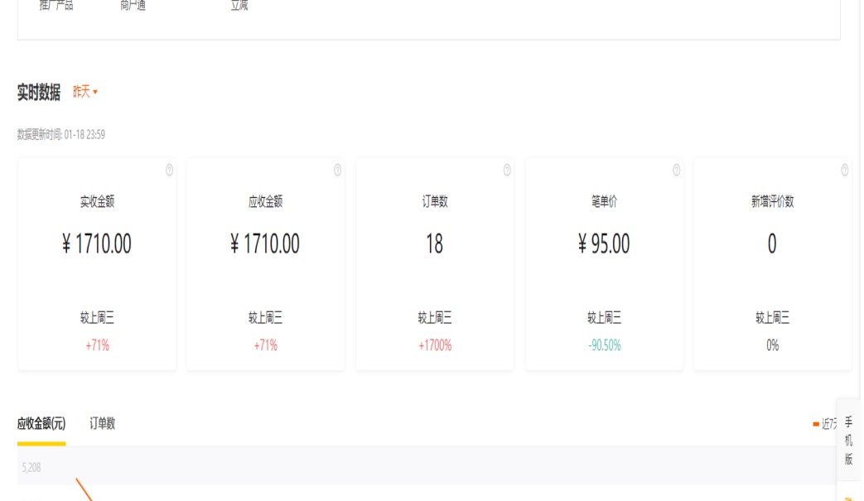Click the 实时数据 section heading
This screenshot has width=864, height=501.
coord(39,93)
